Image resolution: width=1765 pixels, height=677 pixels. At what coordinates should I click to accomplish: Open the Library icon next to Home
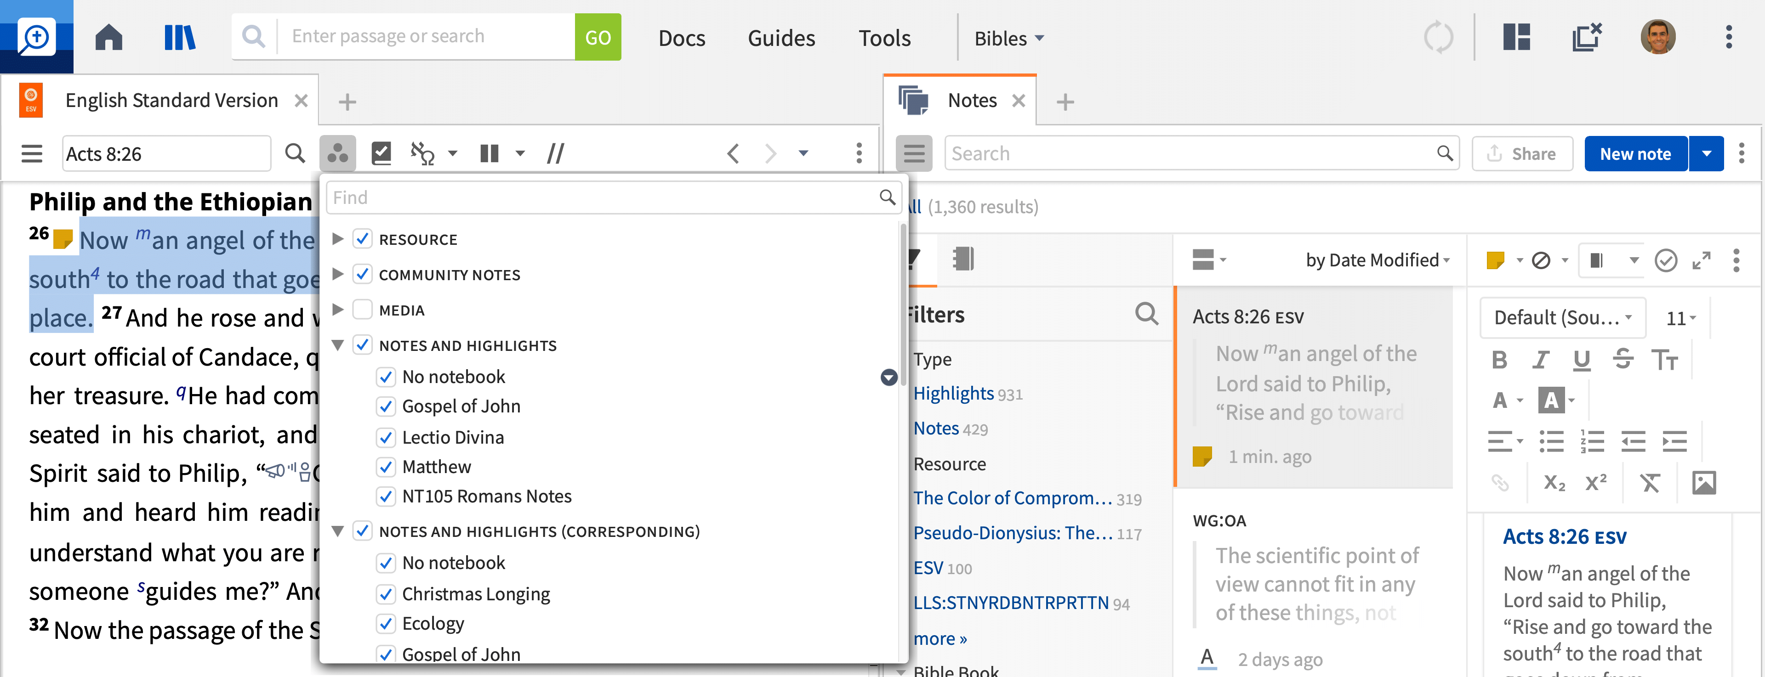click(x=180, y=37)
